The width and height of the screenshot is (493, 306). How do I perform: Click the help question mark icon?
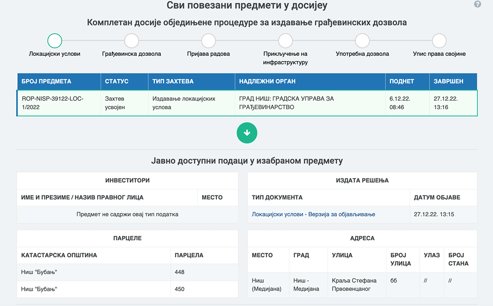[477, 4]
